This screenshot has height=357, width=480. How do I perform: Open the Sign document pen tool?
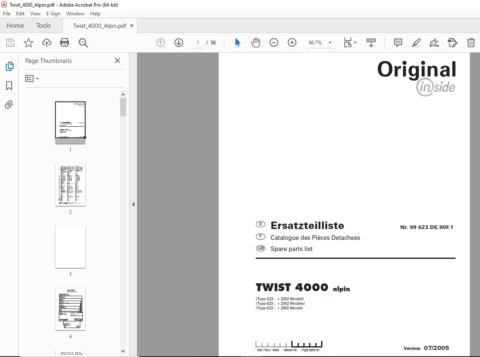[x=434, y=43]
